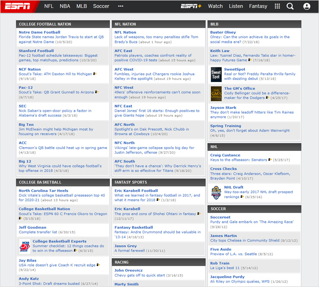Open the Soccer menu item

[x=101, y=6]
